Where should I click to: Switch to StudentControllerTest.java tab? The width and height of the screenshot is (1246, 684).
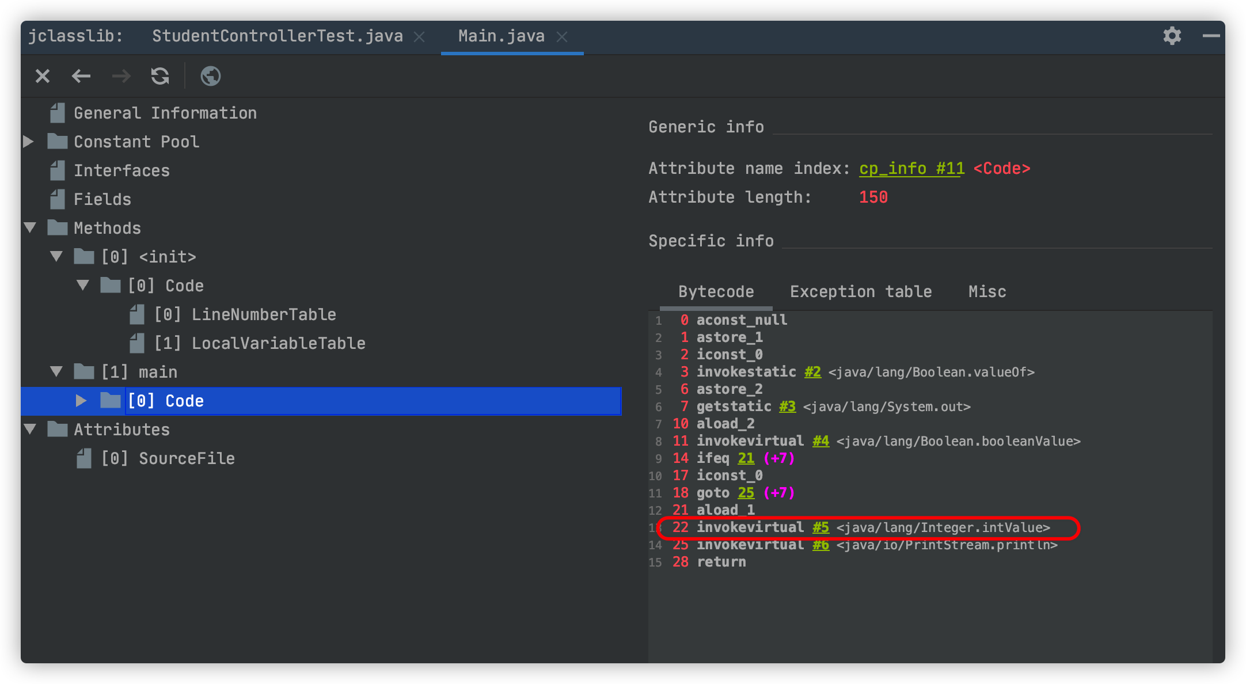point(278,36)
